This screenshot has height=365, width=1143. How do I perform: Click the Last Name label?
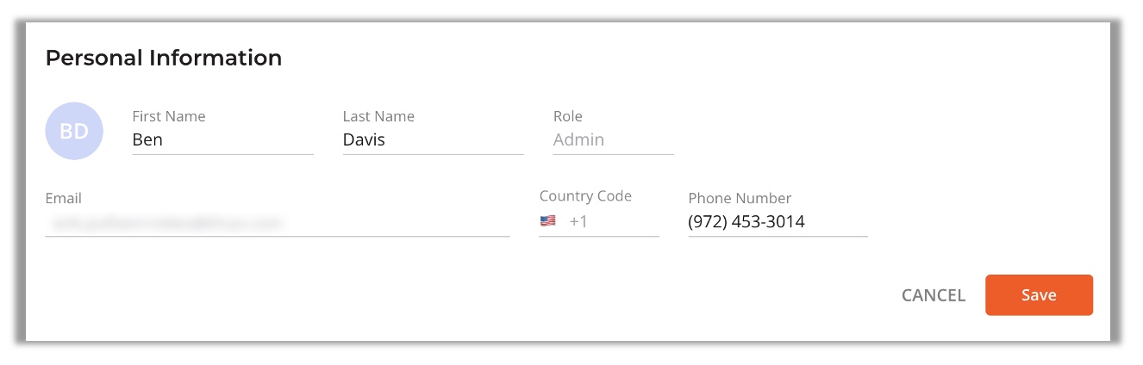coord(378,116)
